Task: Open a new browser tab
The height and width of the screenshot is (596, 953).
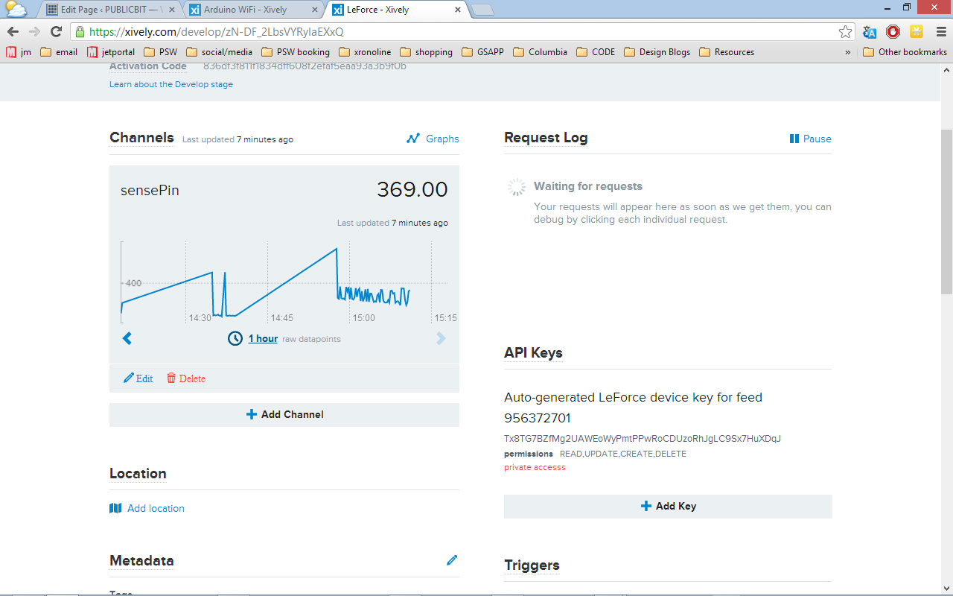Action: click(482, 10)
